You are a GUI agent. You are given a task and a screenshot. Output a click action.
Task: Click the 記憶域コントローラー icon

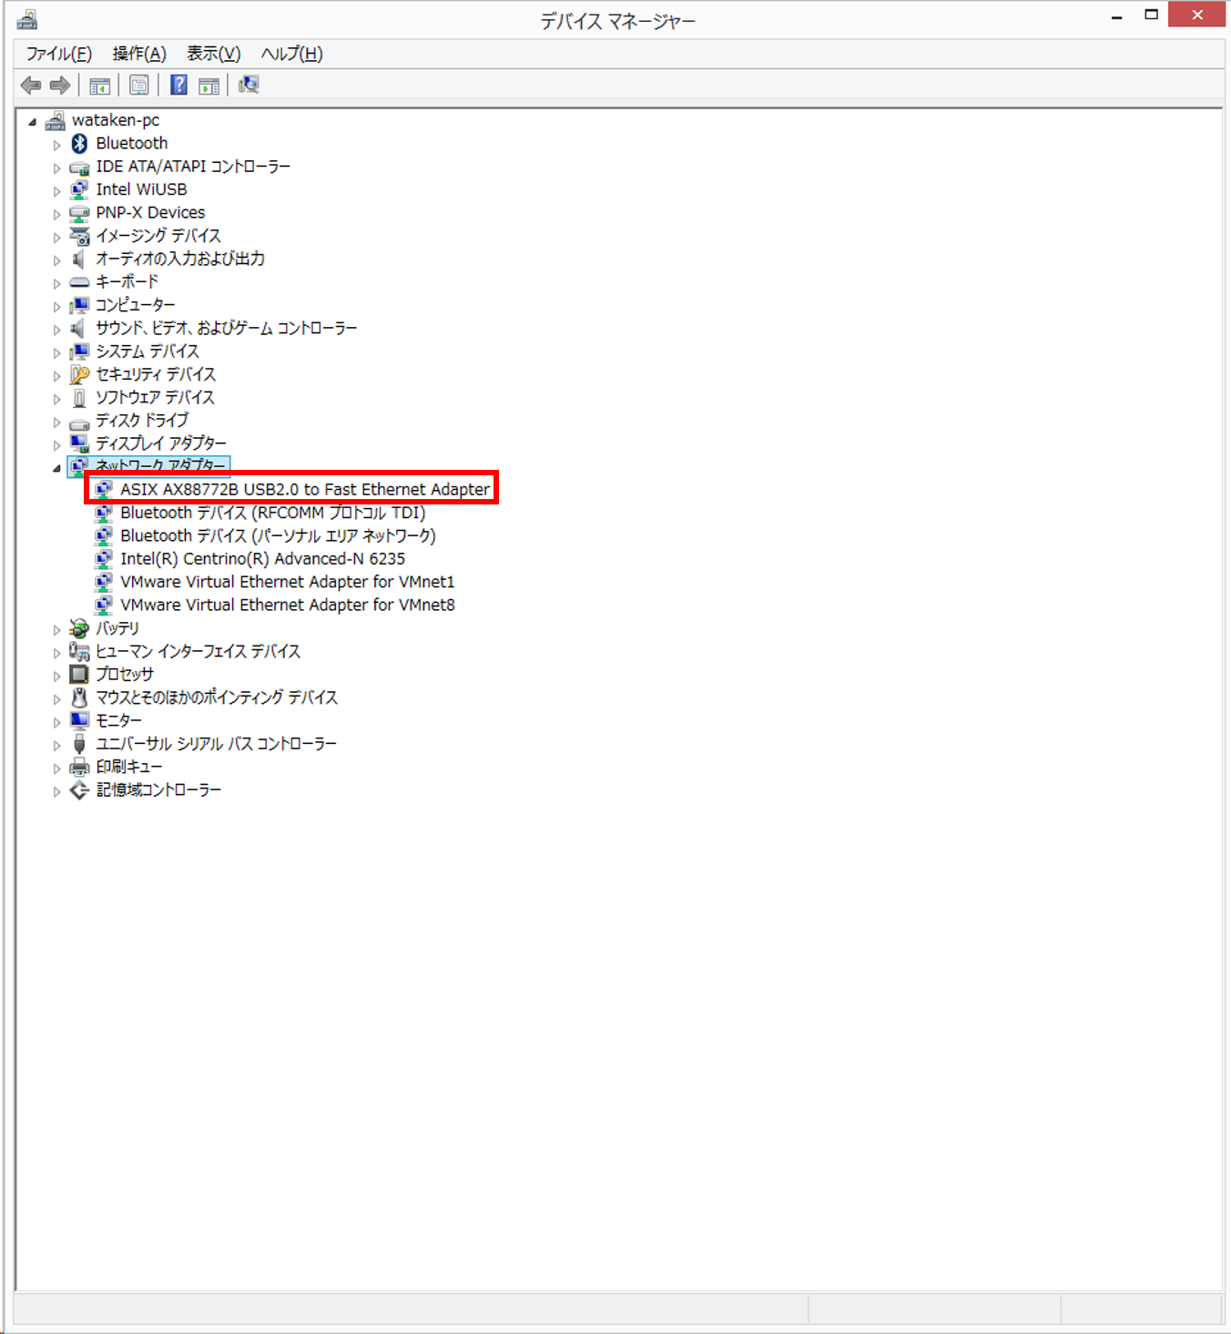[79, 790]
